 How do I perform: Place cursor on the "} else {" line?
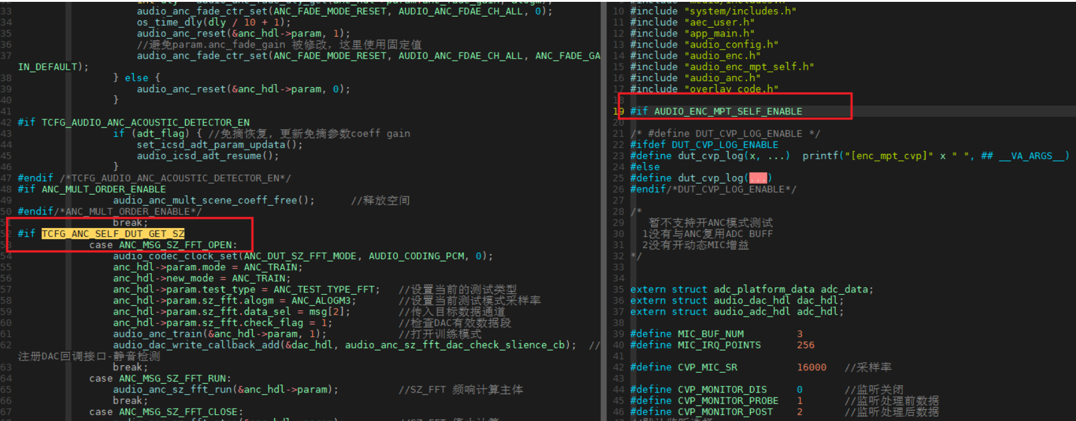click(137, 78)
